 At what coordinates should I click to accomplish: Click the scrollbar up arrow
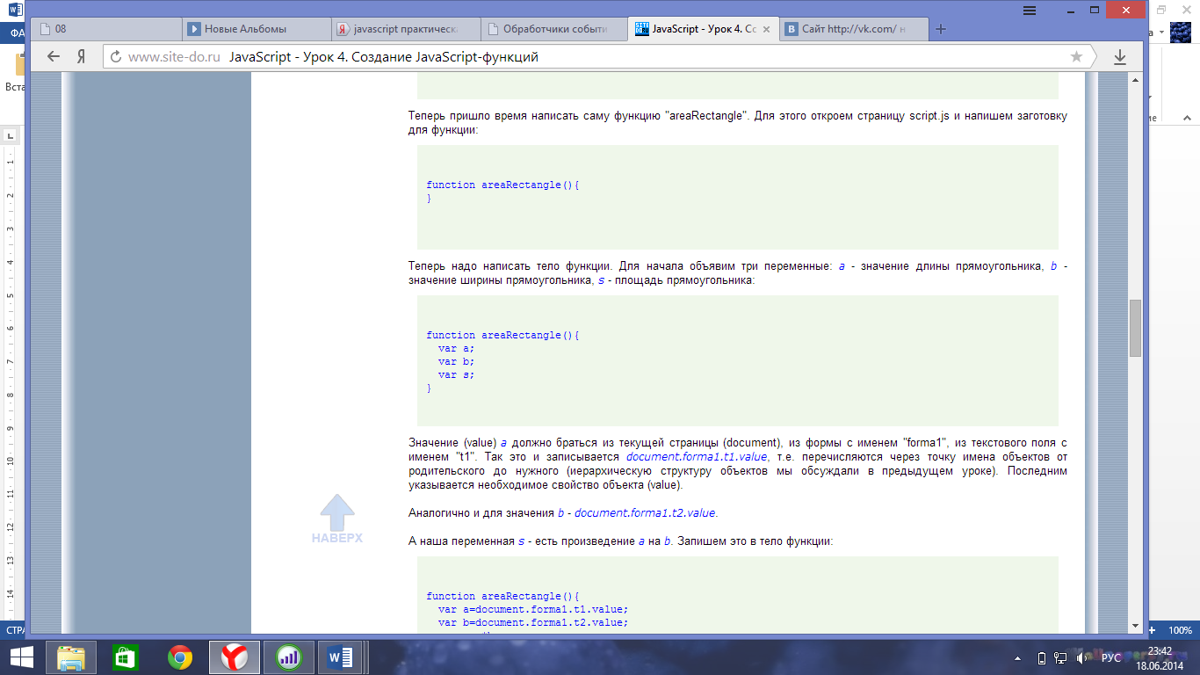(1135, 78)
